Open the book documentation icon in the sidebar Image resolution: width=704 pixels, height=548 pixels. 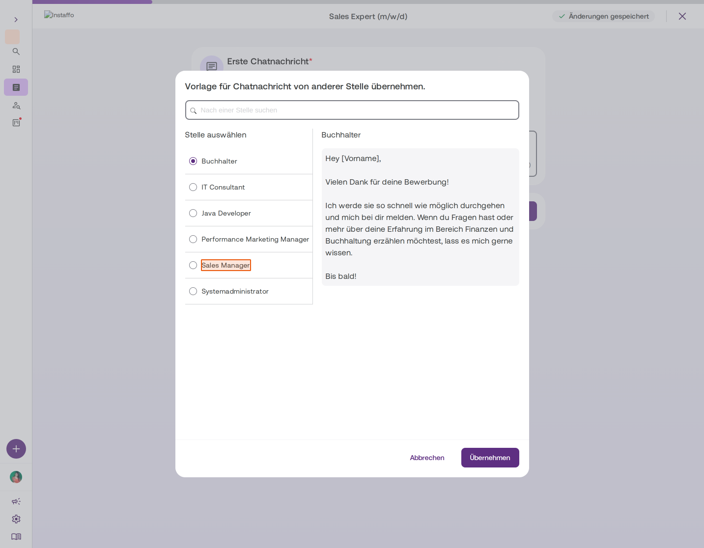click(x=16, y=537)
